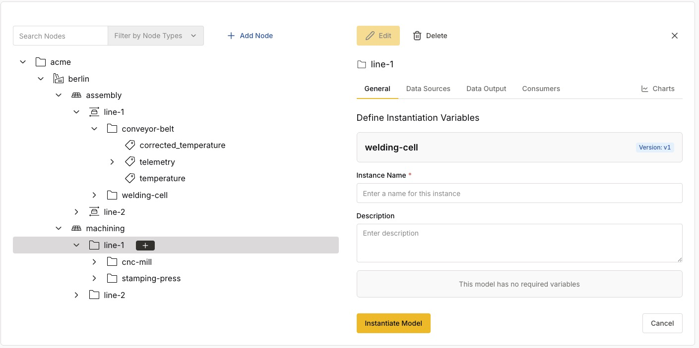Screen dimensions: 699x348
Task: Click the corrected_temperature tag icon
Action: pos(130,145)
